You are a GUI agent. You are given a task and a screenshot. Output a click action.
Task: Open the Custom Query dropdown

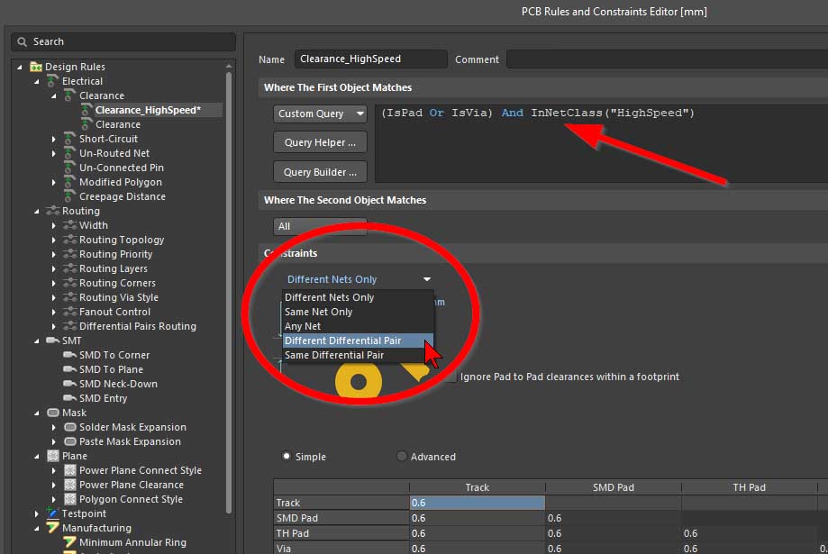[x=320, y=114]
